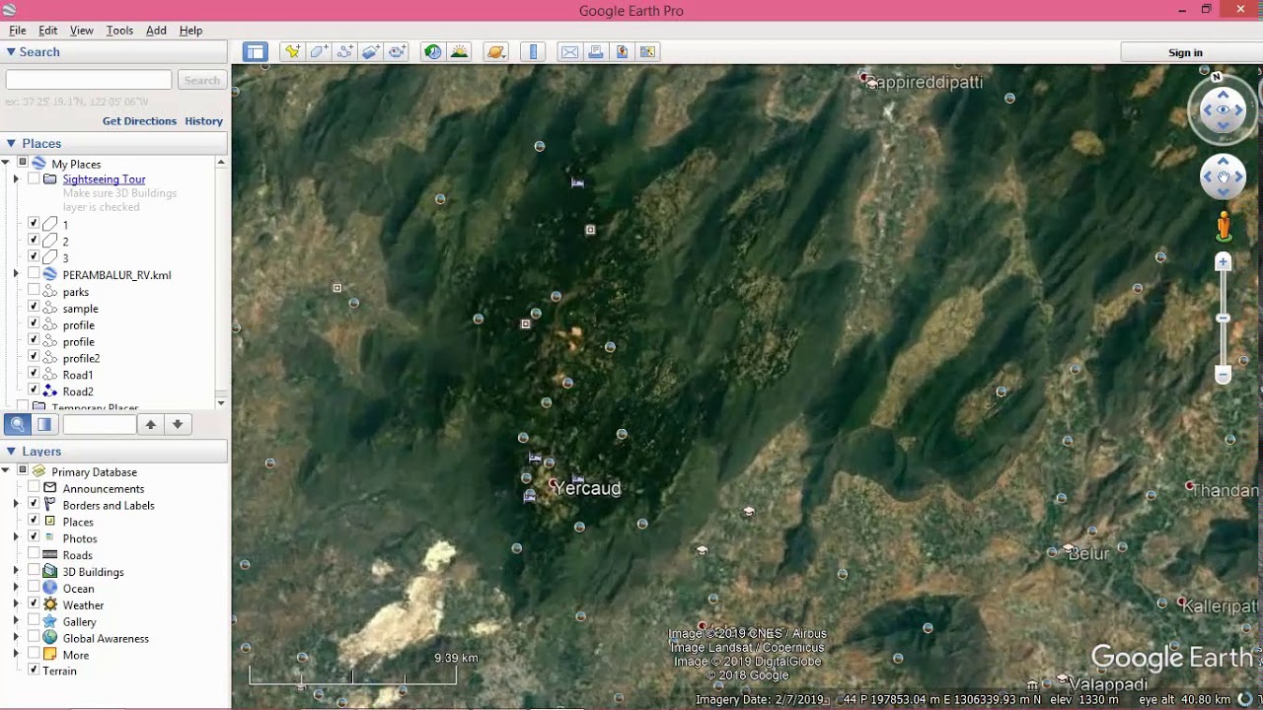Select the Road2 item in Places
This screenshot has width=1263, height=710.
pos(78,391)
